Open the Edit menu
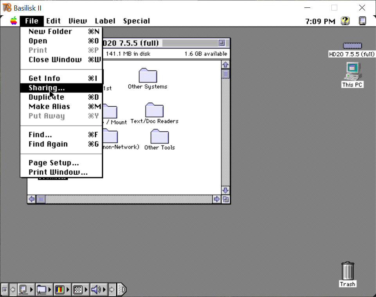Image resolution: width=376 pixels, height=297 pixels. coord(53,21)
